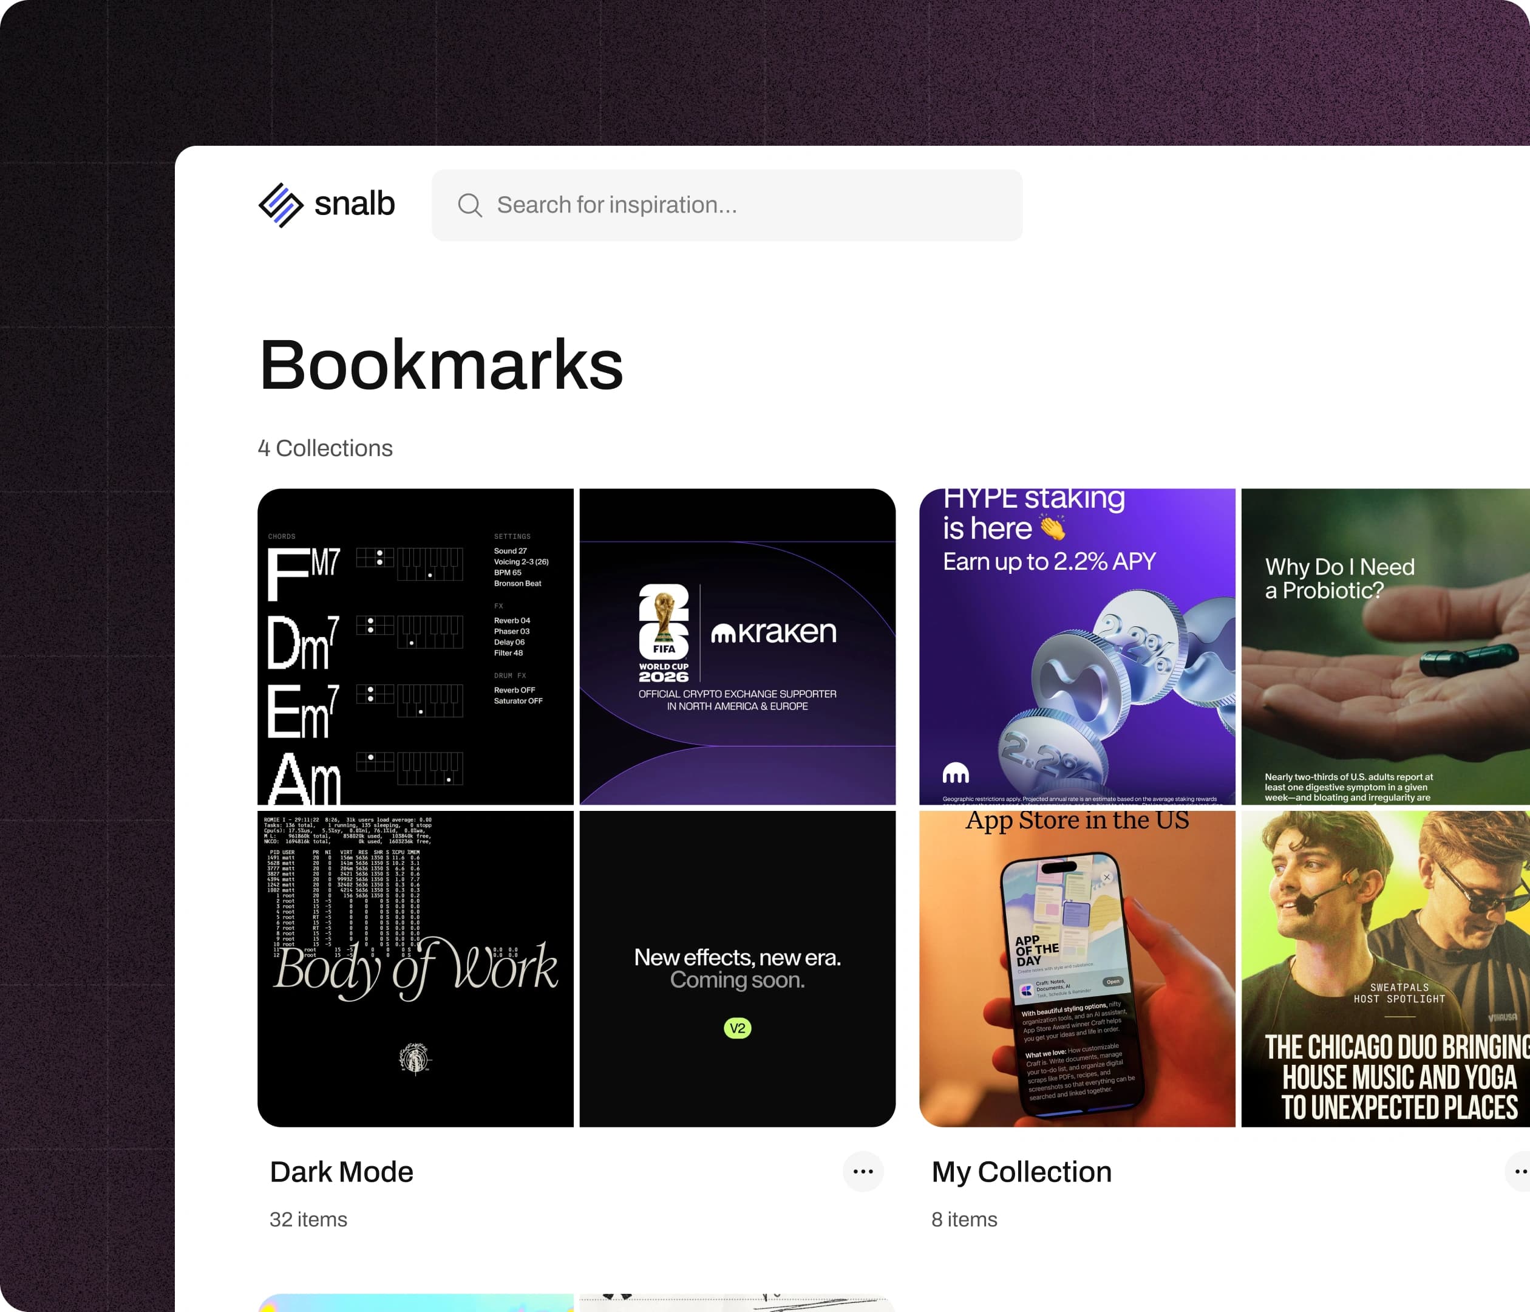Open the My Collection options menu

[x=1518, y=1171]
